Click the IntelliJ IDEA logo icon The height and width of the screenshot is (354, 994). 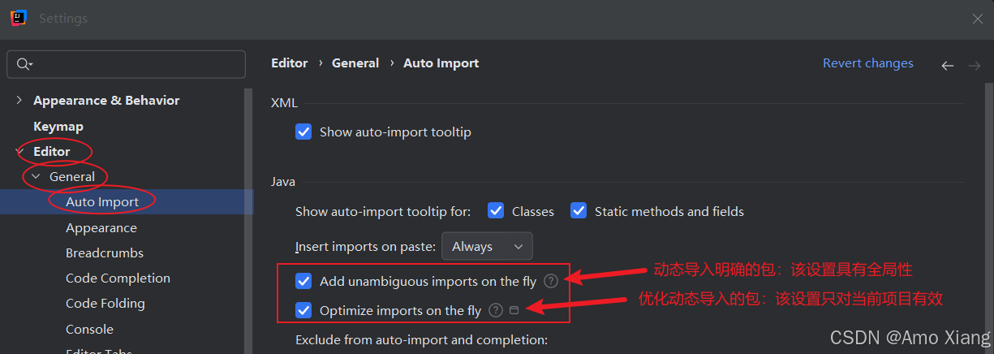pyautogui.click(x=19, y=18)
